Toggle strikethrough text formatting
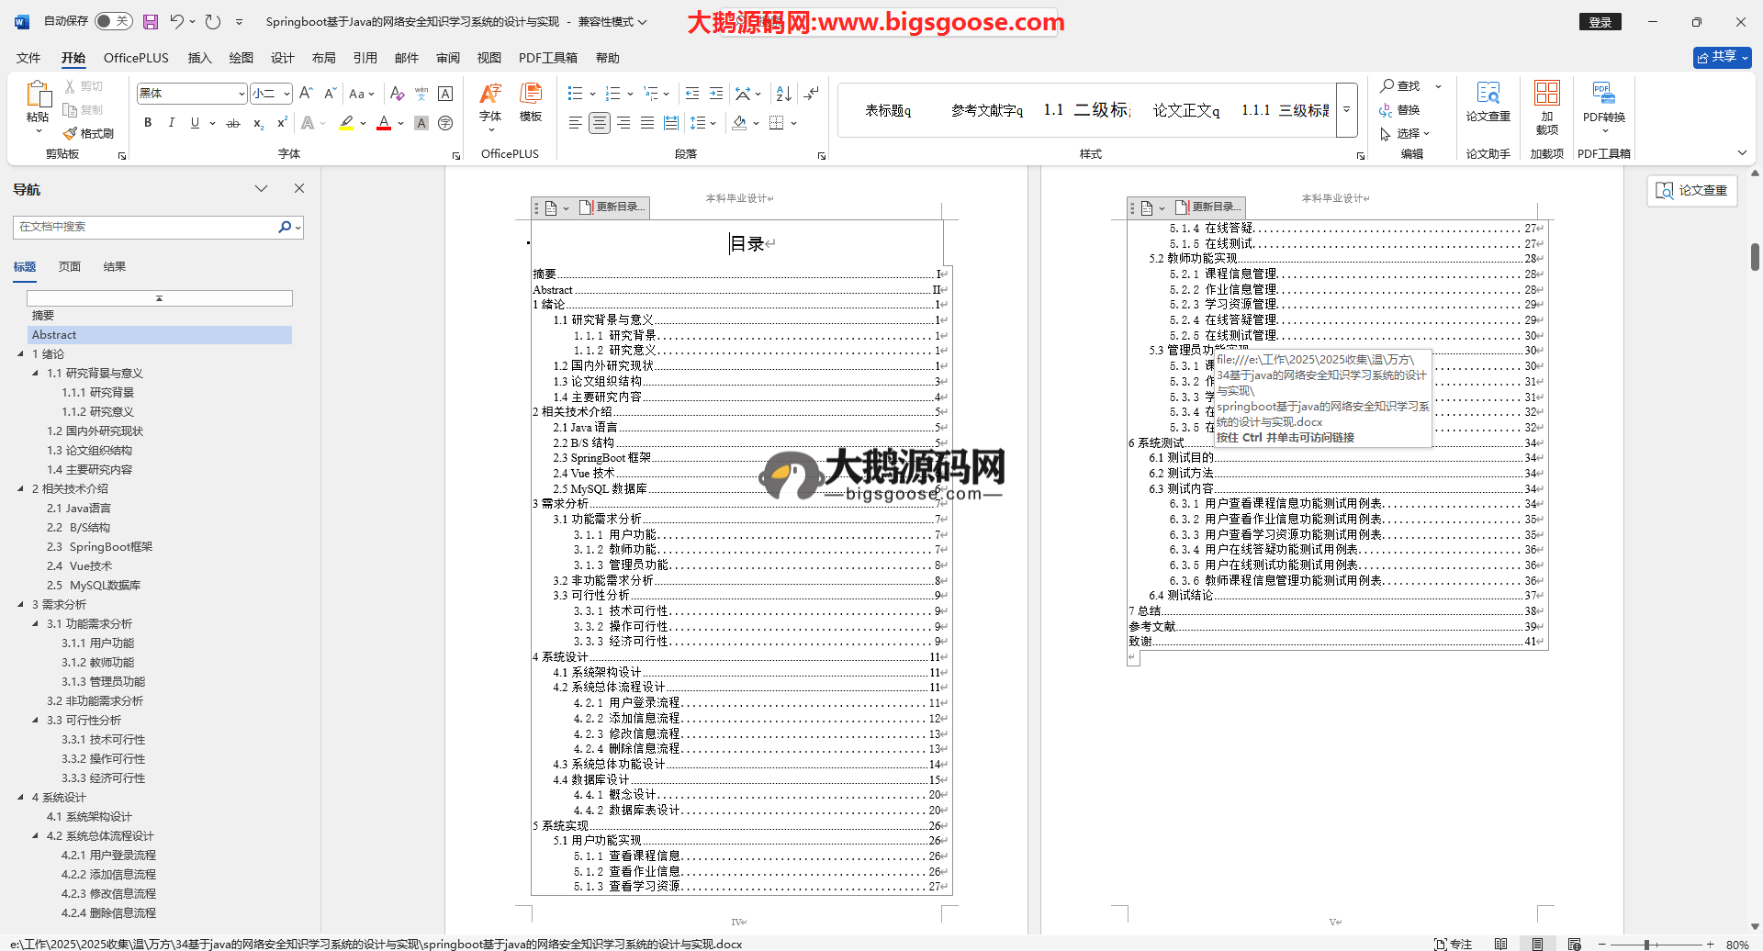The height and width of the screenshot is (951, 1763). (233, 123)
